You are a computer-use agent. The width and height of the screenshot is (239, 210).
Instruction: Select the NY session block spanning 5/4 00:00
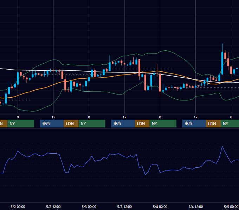(163, 124)
